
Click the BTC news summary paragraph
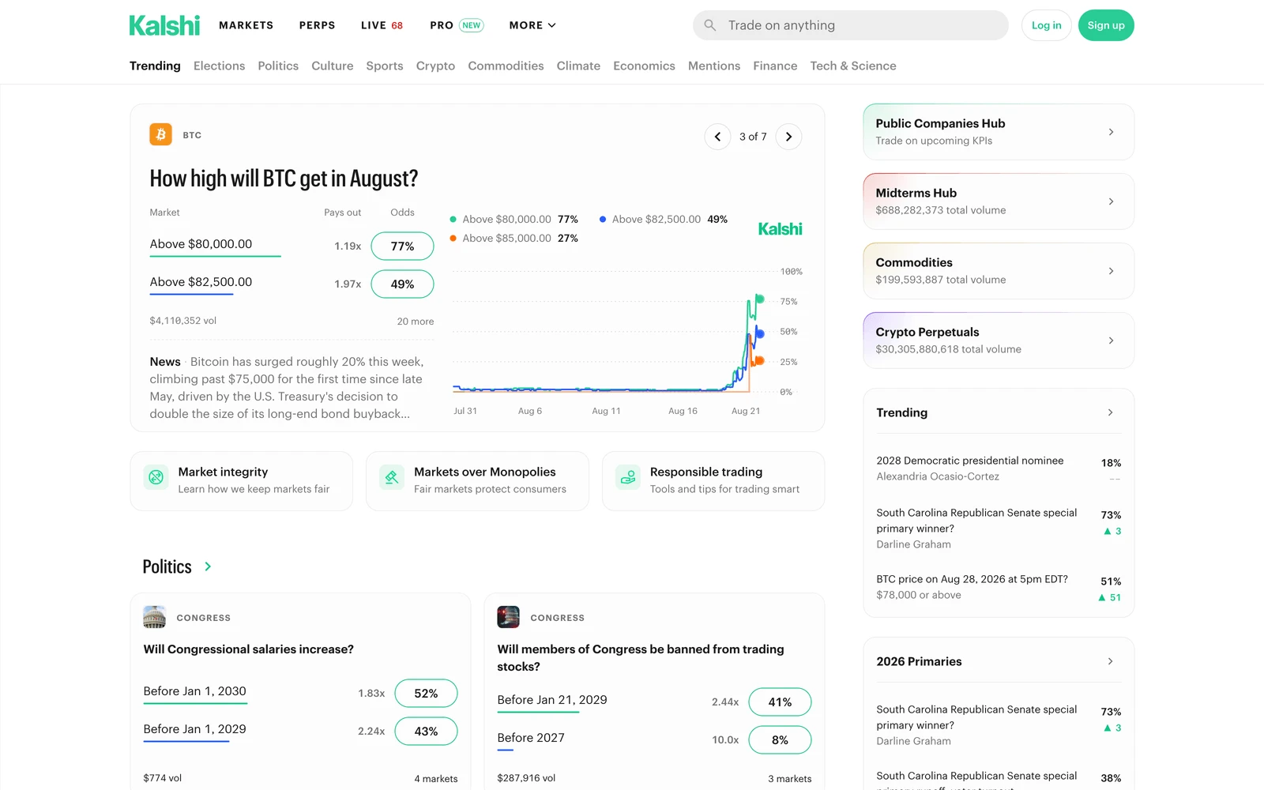pyautogui.click(x=288, y=387)
